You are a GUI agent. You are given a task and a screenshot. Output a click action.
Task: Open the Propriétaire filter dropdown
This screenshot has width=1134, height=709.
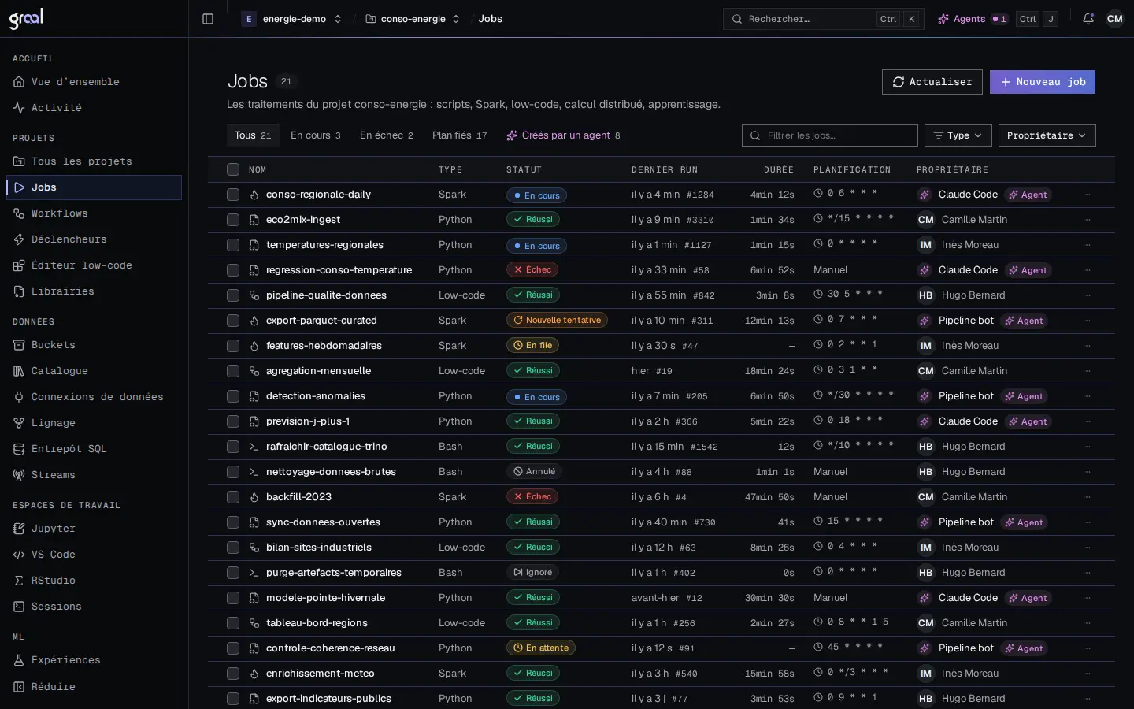pyautogui.click(x=1047, y=135)
